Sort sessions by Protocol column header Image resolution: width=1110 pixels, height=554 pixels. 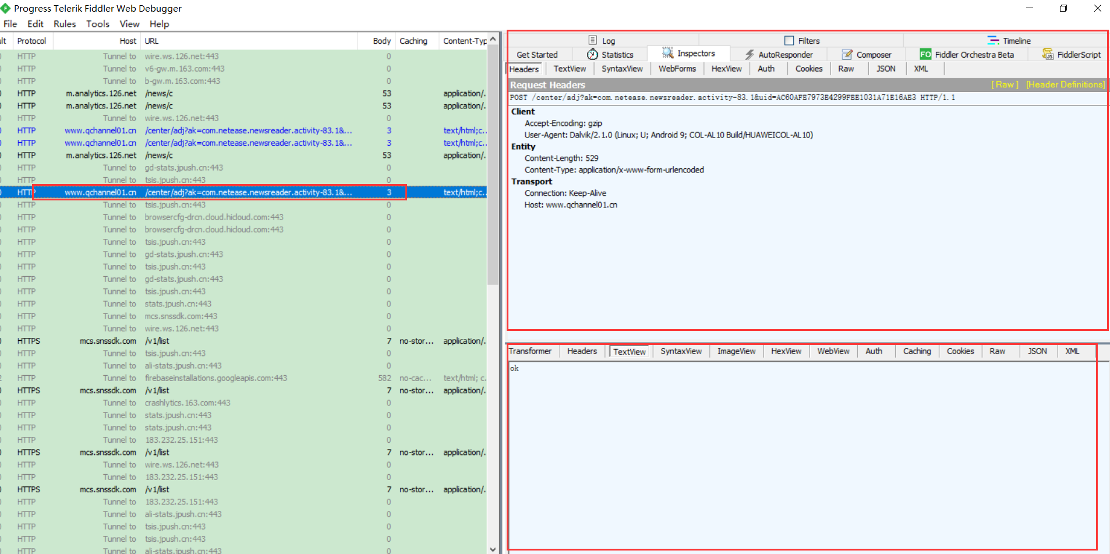tap(31, 41)
